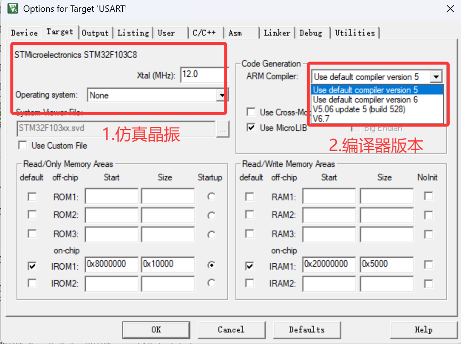The height and width of the screenshot is (344, 461).
Task: Choose 'Use default compiler version 5' list option
Action: (x=377, y=90)
